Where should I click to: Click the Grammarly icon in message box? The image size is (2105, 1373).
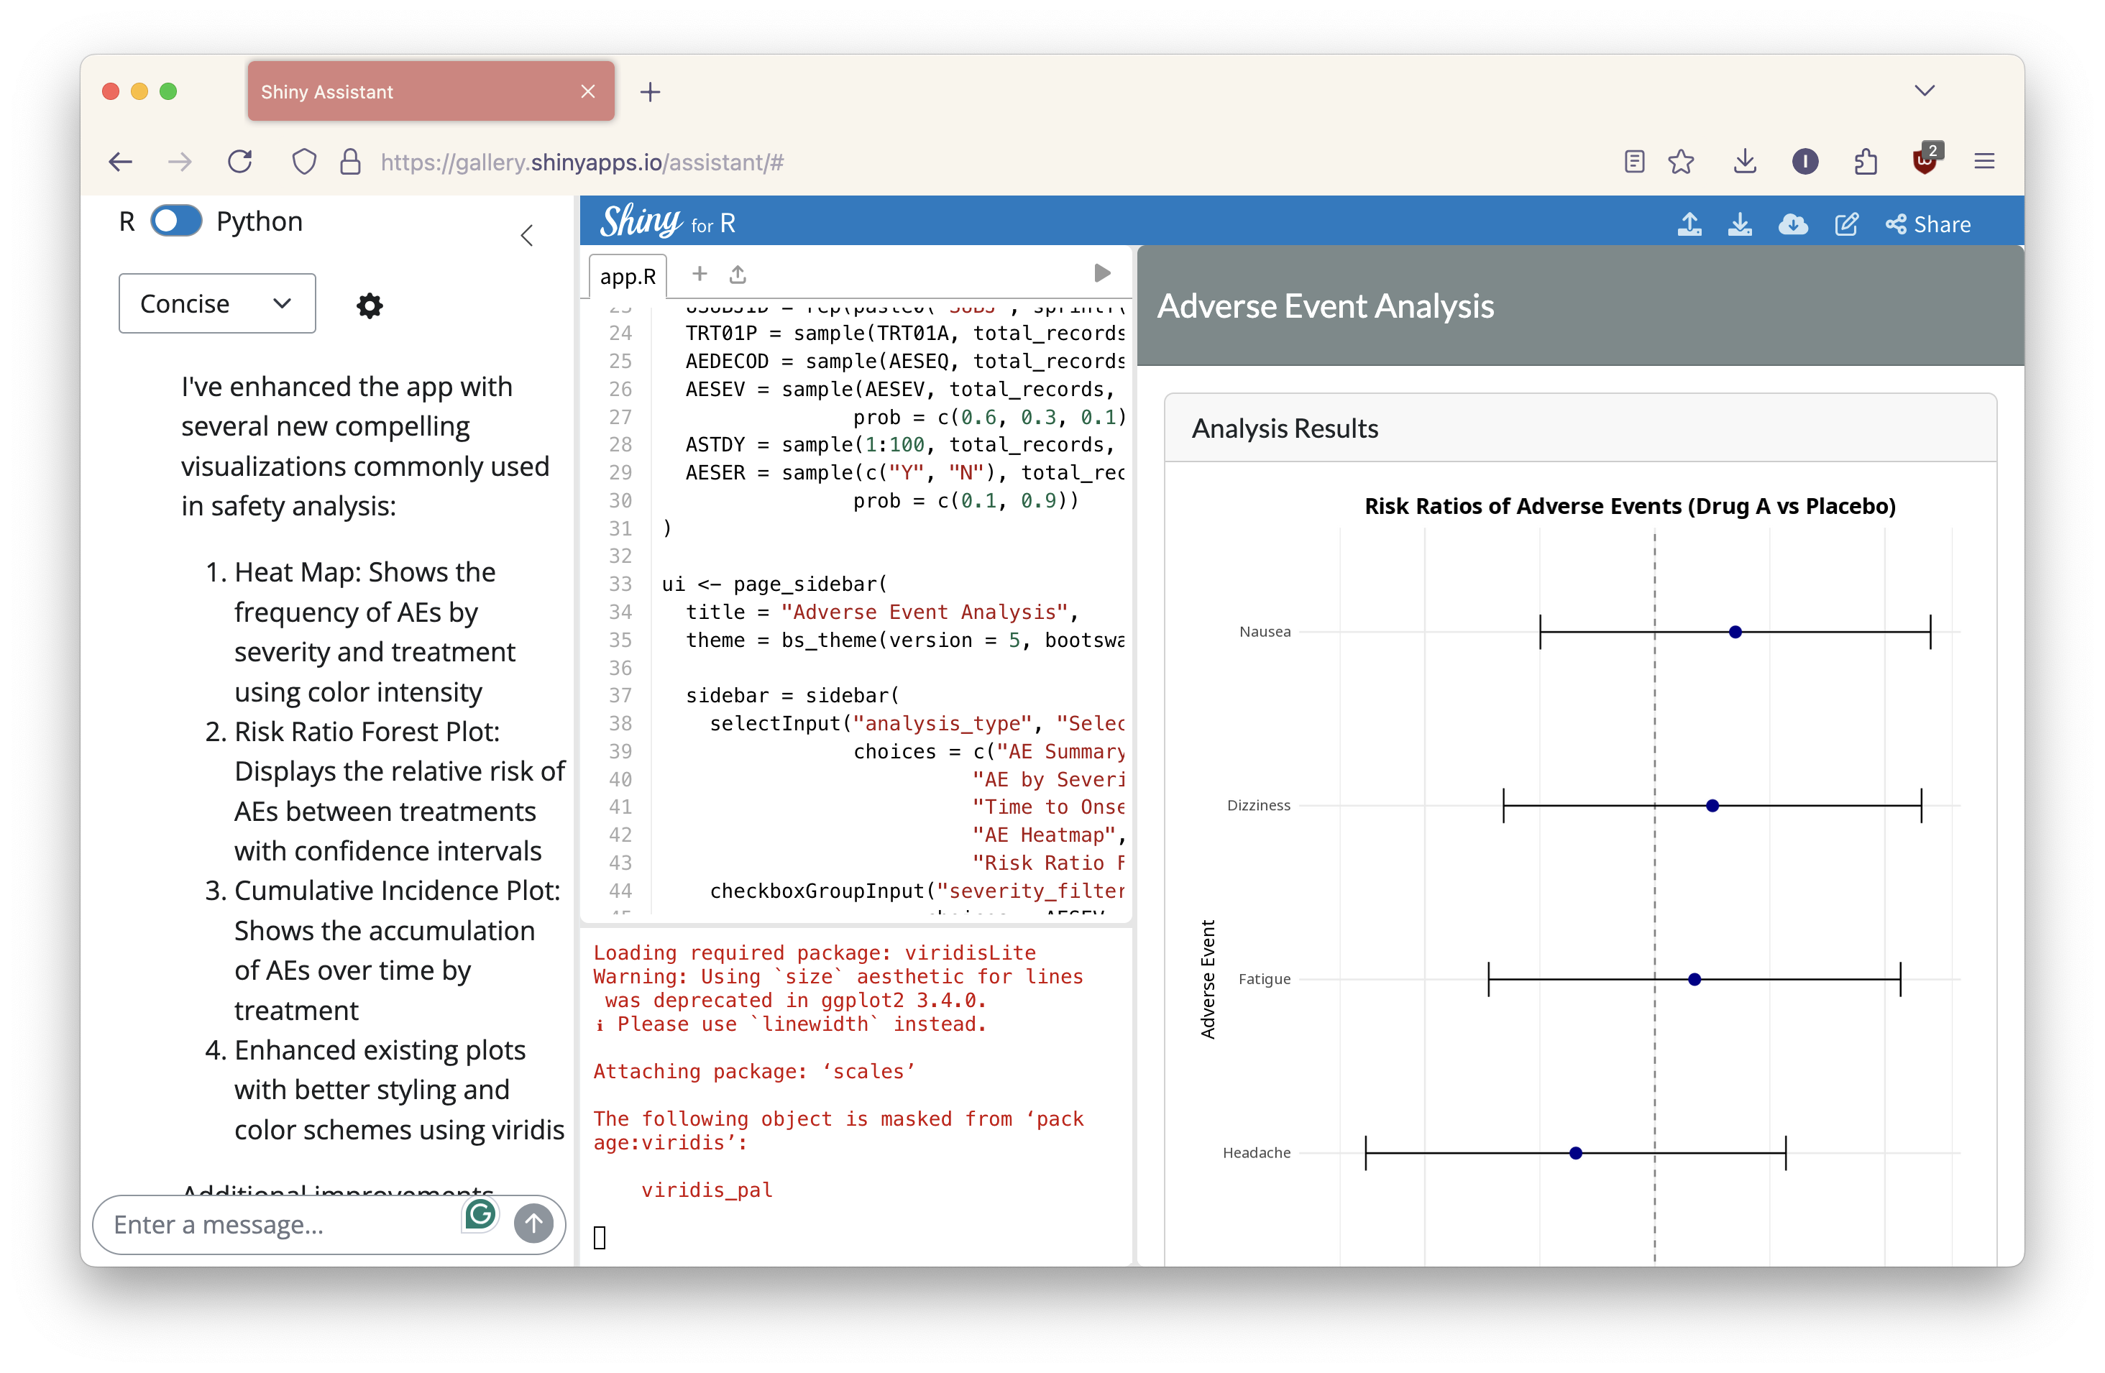[480, 1215]
